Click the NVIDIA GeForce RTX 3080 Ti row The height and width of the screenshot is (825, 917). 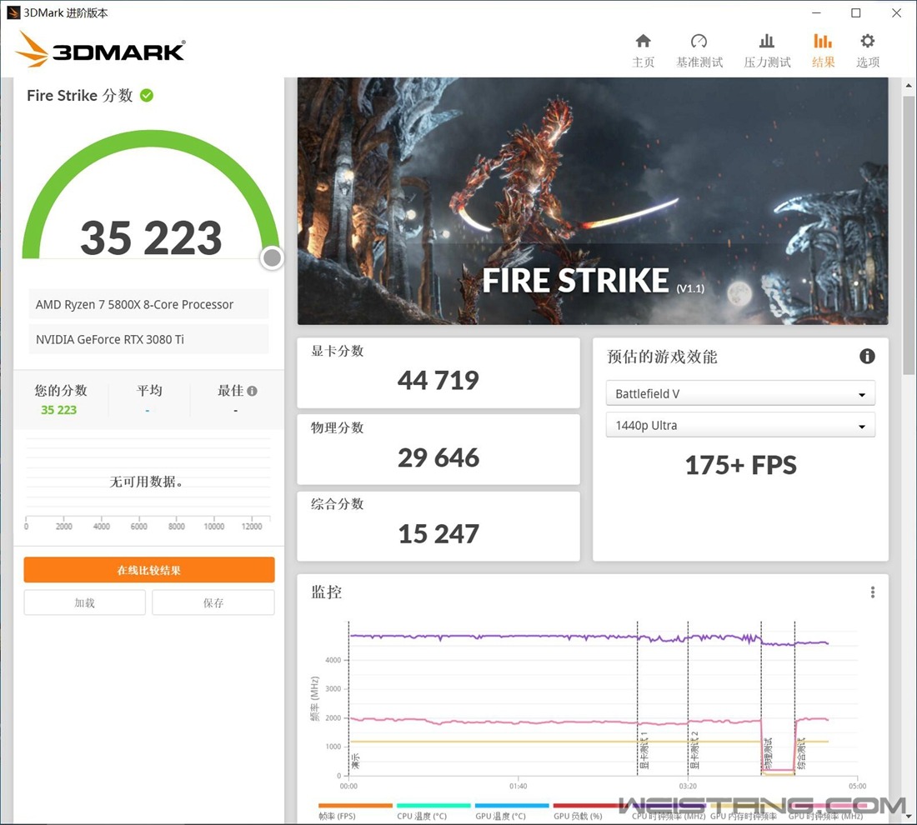pos(148,339)
